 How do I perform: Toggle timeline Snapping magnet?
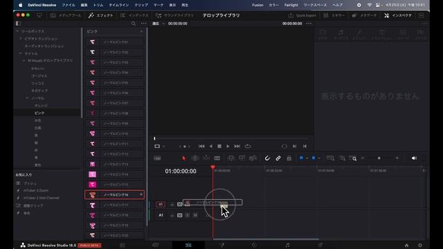(267, 158)
